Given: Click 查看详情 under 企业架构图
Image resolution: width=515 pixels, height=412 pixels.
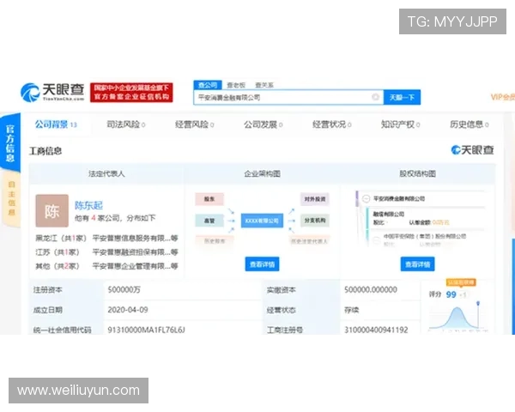Looking at the screenshot, I should pos(262,264).
